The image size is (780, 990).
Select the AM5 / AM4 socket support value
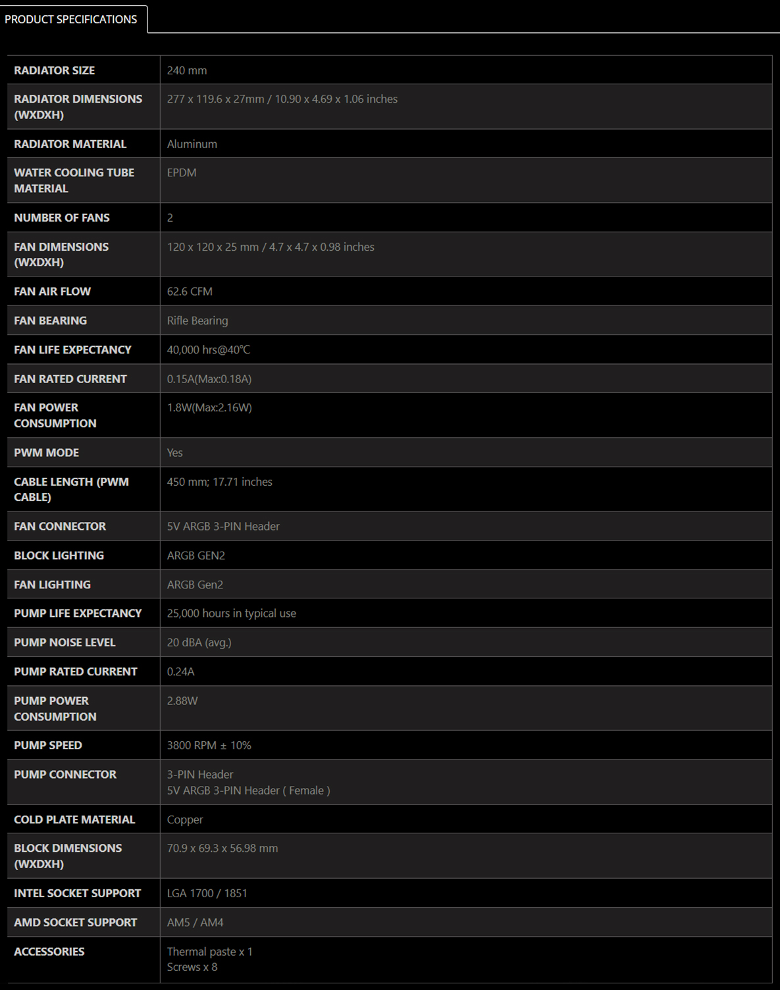pos(195,922)
